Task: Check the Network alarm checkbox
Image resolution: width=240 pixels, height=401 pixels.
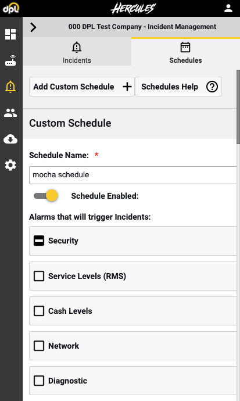Action: coord(39,346)
